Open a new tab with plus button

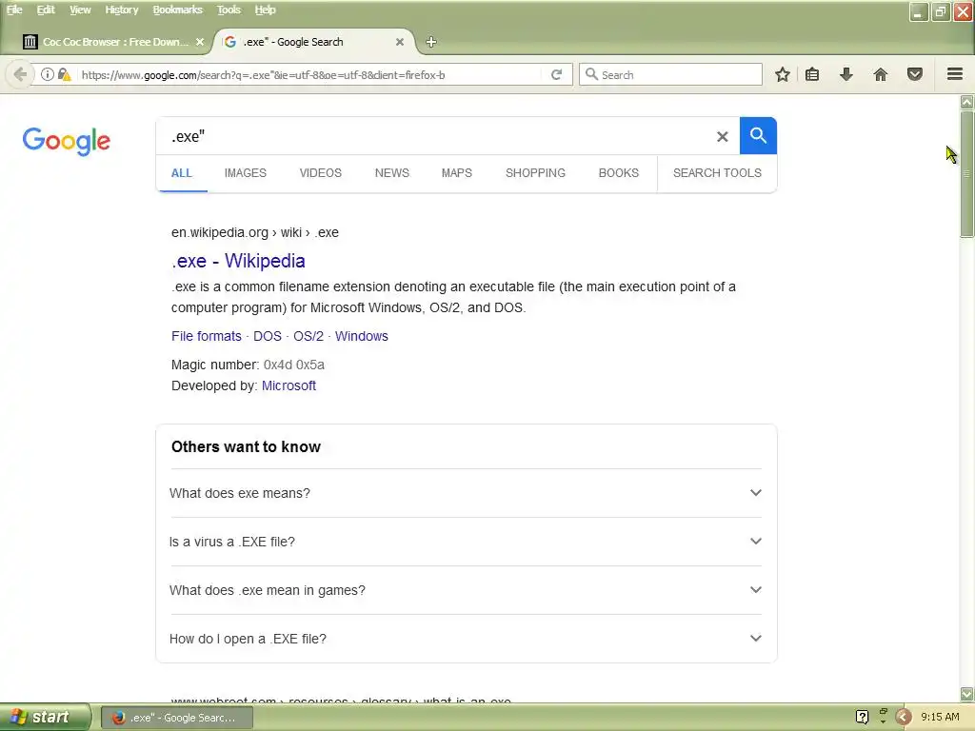click(431, 42)
